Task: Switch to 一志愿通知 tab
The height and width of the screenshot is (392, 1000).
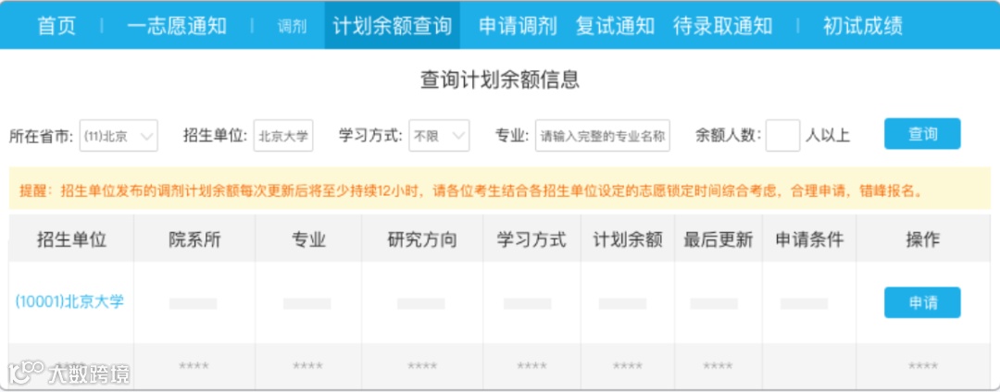Action: click(x=177, y=26)
